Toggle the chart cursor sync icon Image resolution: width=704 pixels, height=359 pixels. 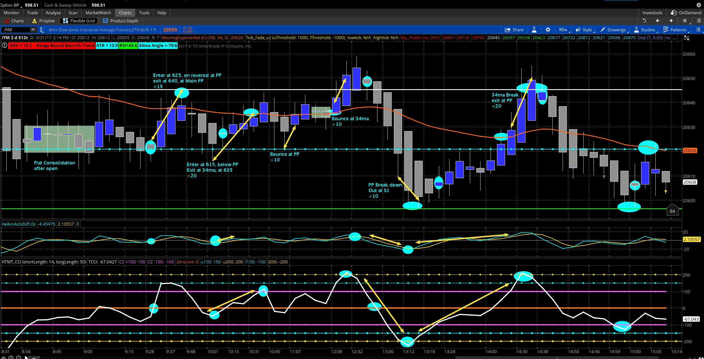(x=686, y=38)
